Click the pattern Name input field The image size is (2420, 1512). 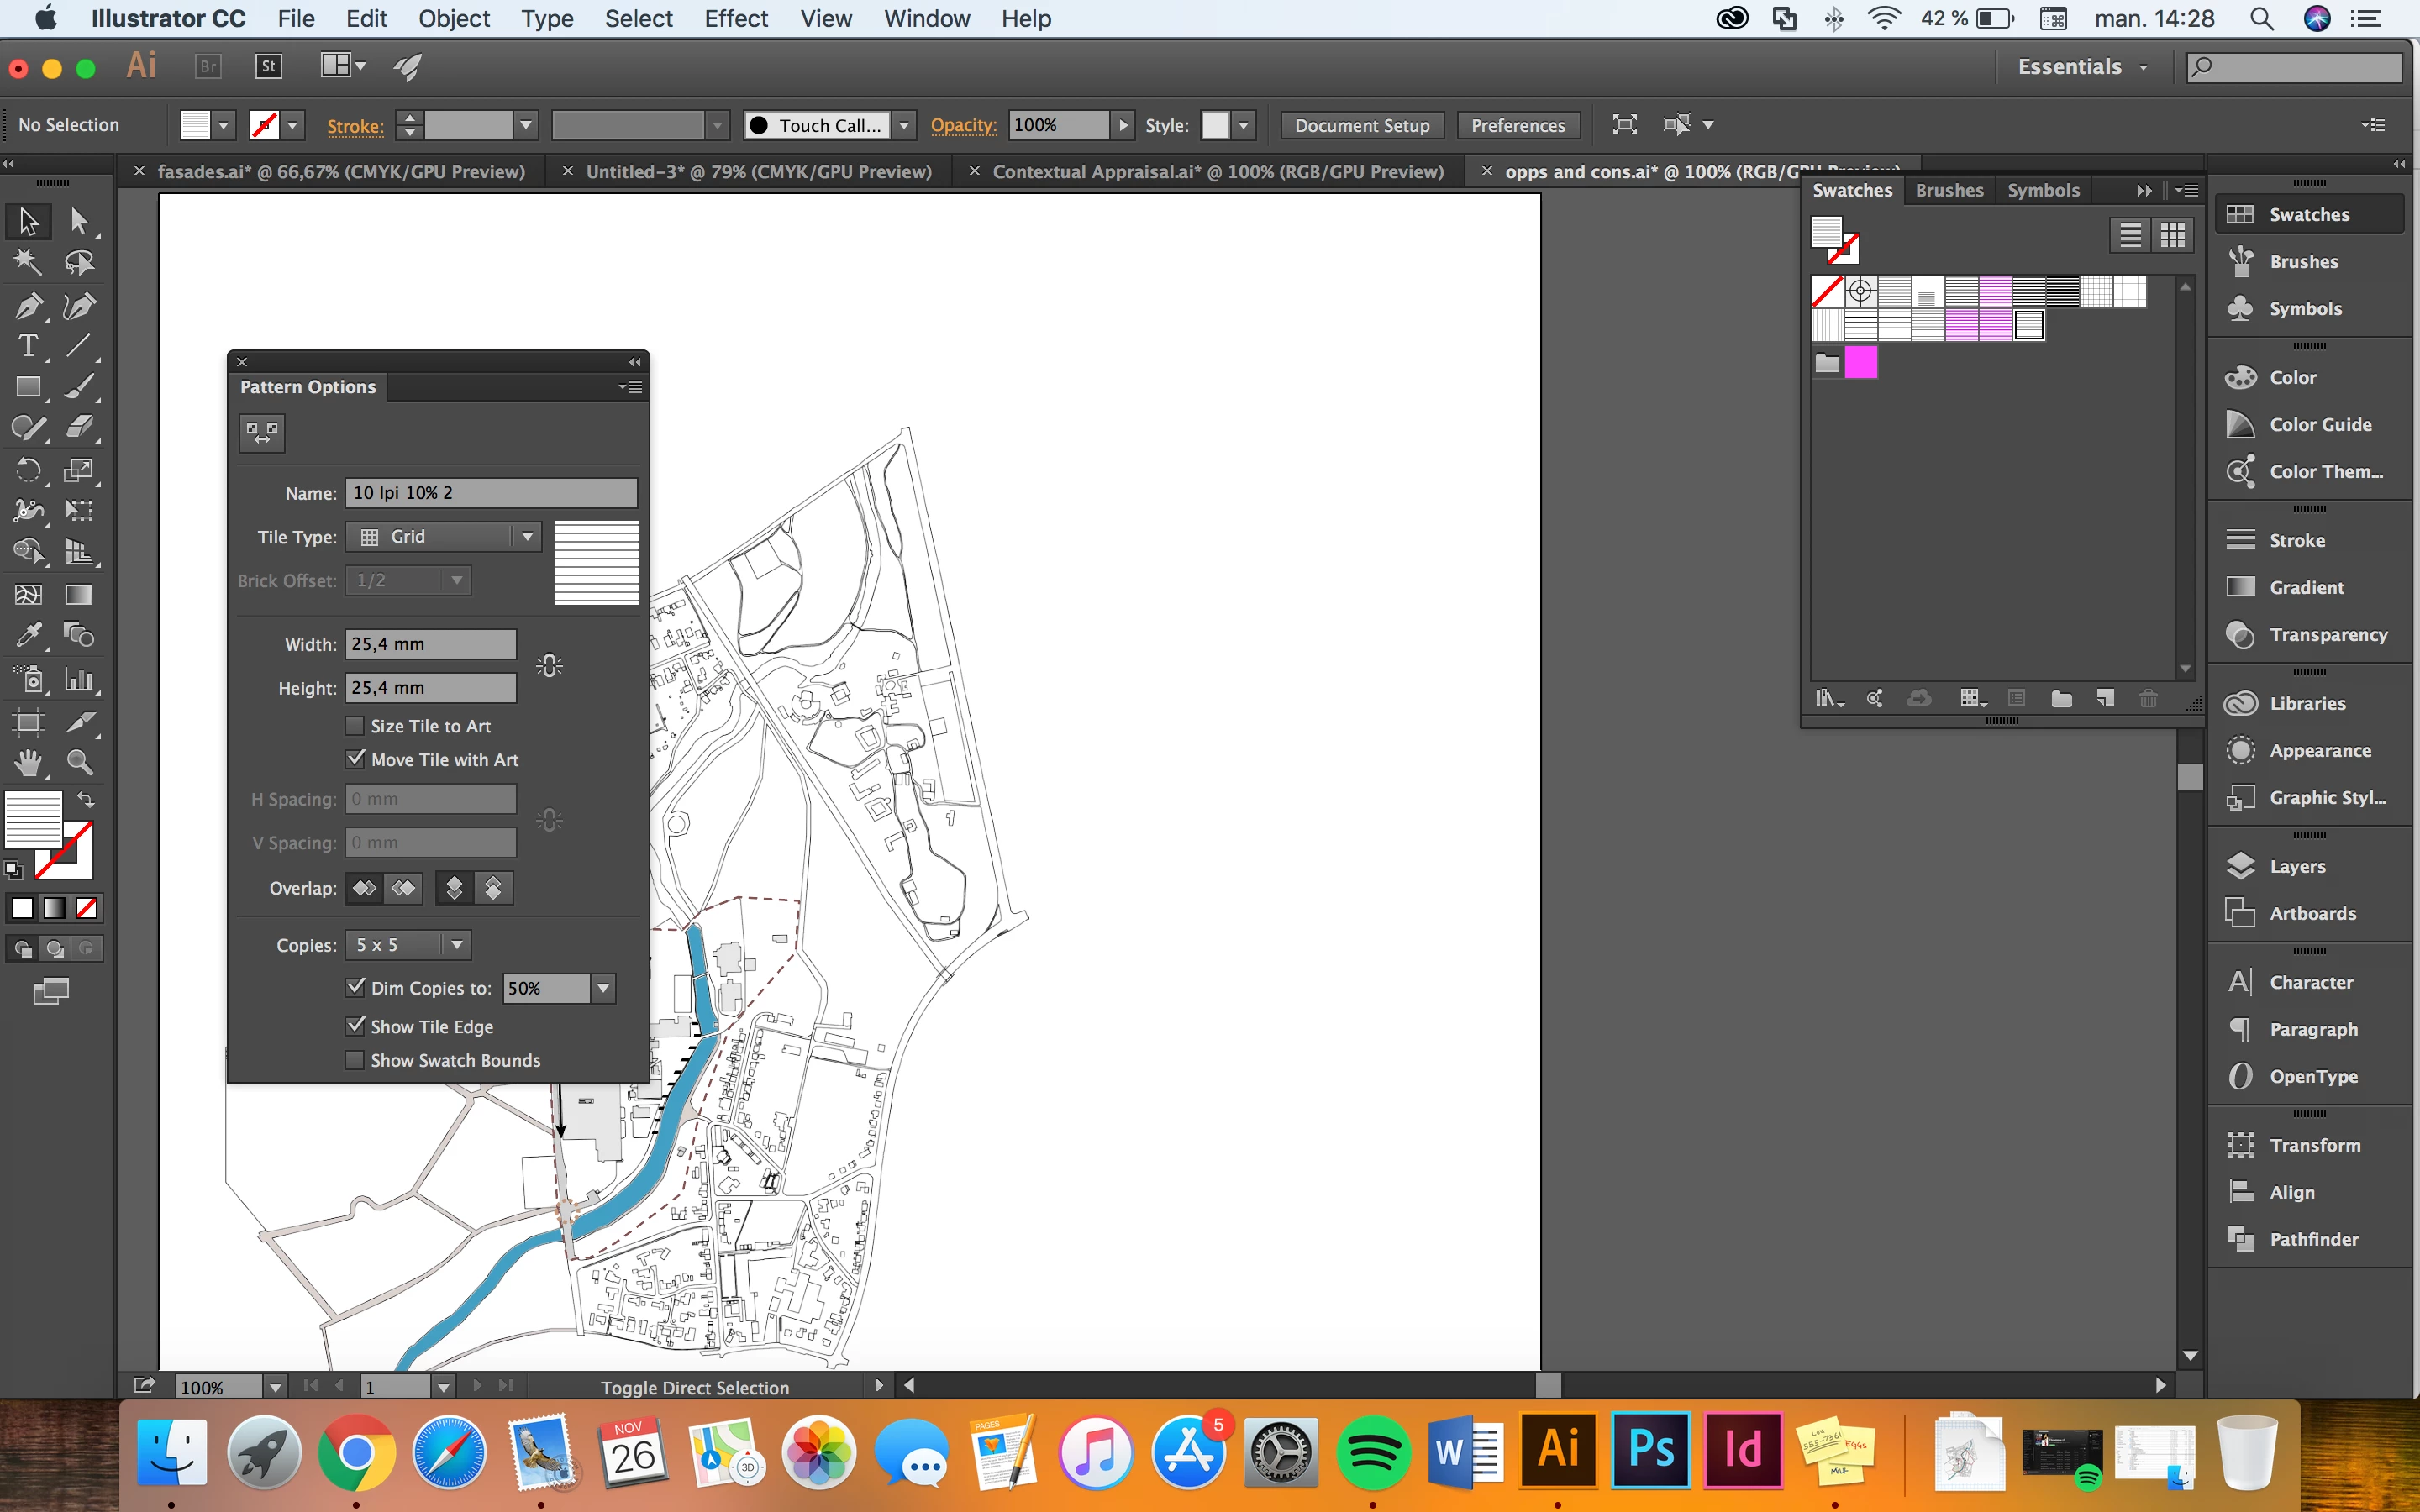pyautogui.click(x=490, y=493)
